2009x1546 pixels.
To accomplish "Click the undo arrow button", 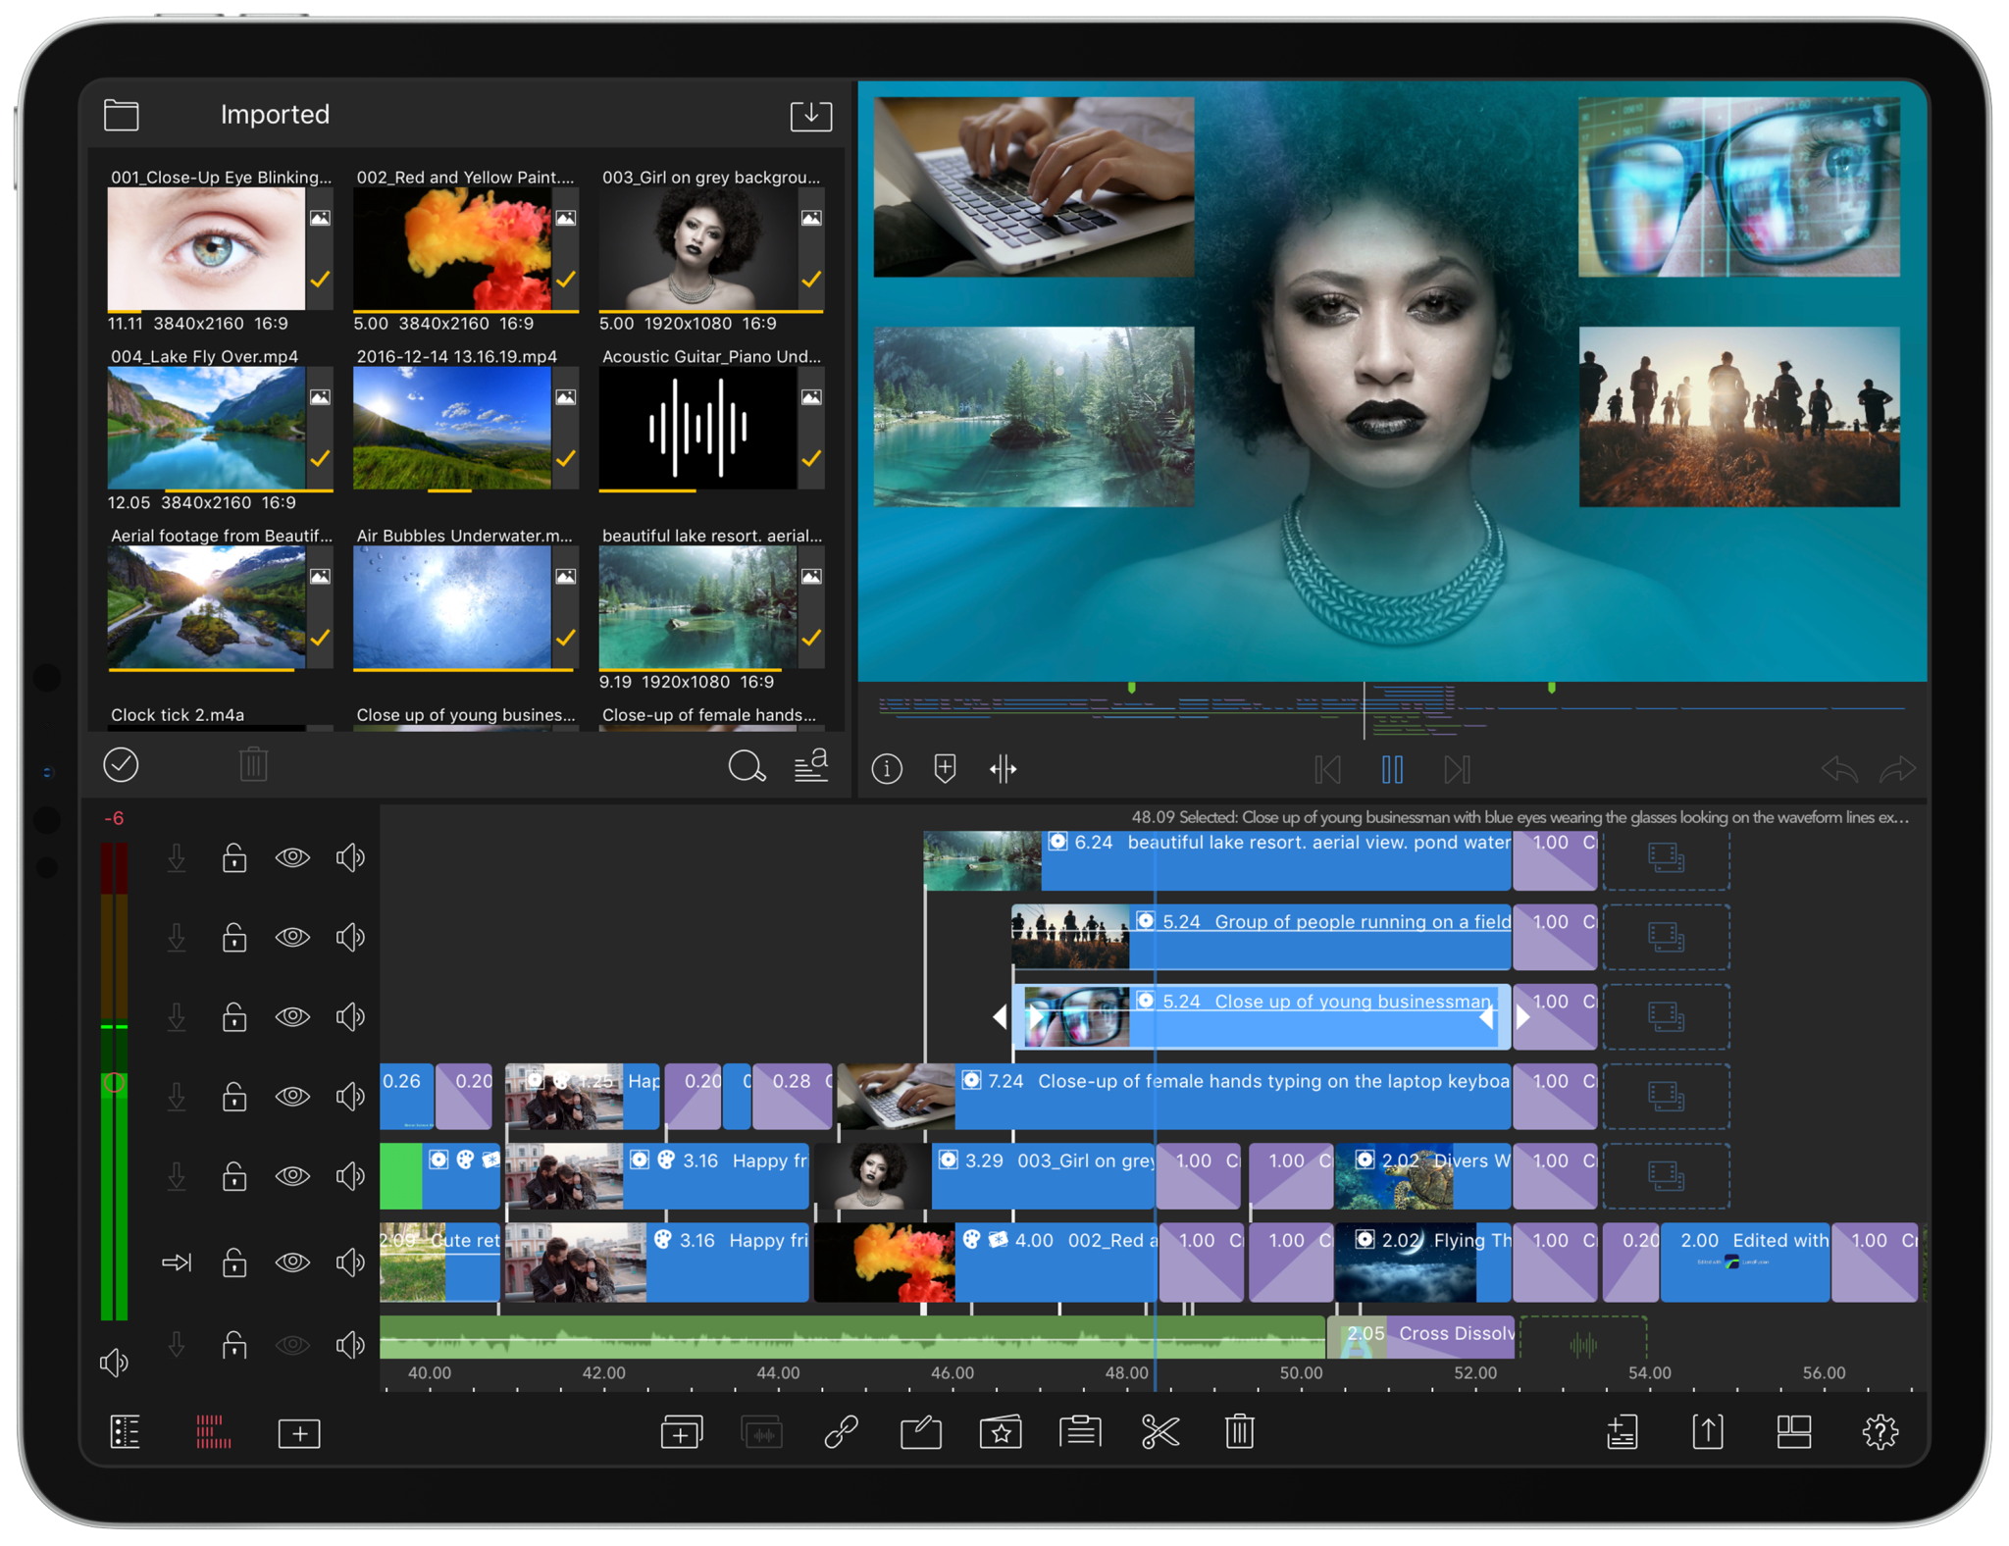I will coord(1838,769).
